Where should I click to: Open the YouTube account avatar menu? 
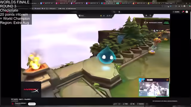tap(187, 12)
